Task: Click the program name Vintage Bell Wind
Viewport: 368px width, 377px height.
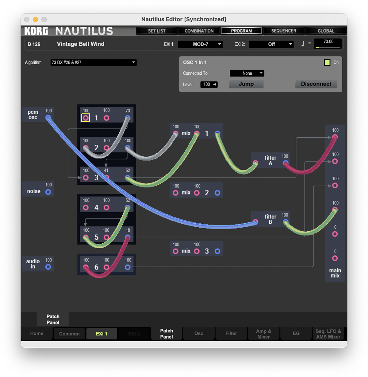Action: 81,44
